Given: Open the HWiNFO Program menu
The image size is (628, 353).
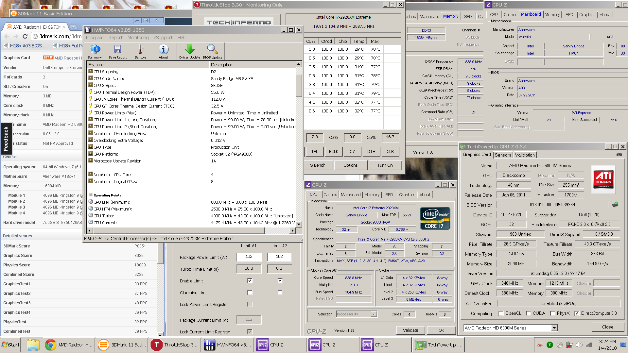Looking at the screenshot, I should [x=95, y=38].
